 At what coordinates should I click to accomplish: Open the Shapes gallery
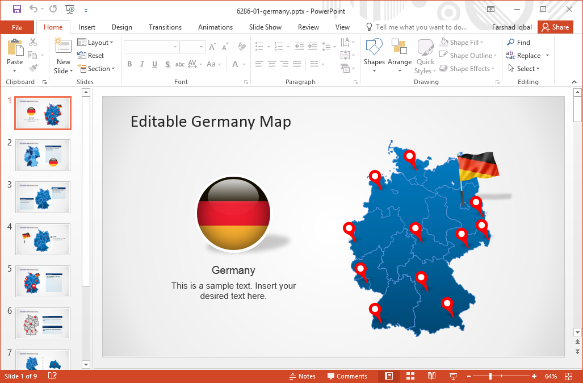tap(374, 55)
